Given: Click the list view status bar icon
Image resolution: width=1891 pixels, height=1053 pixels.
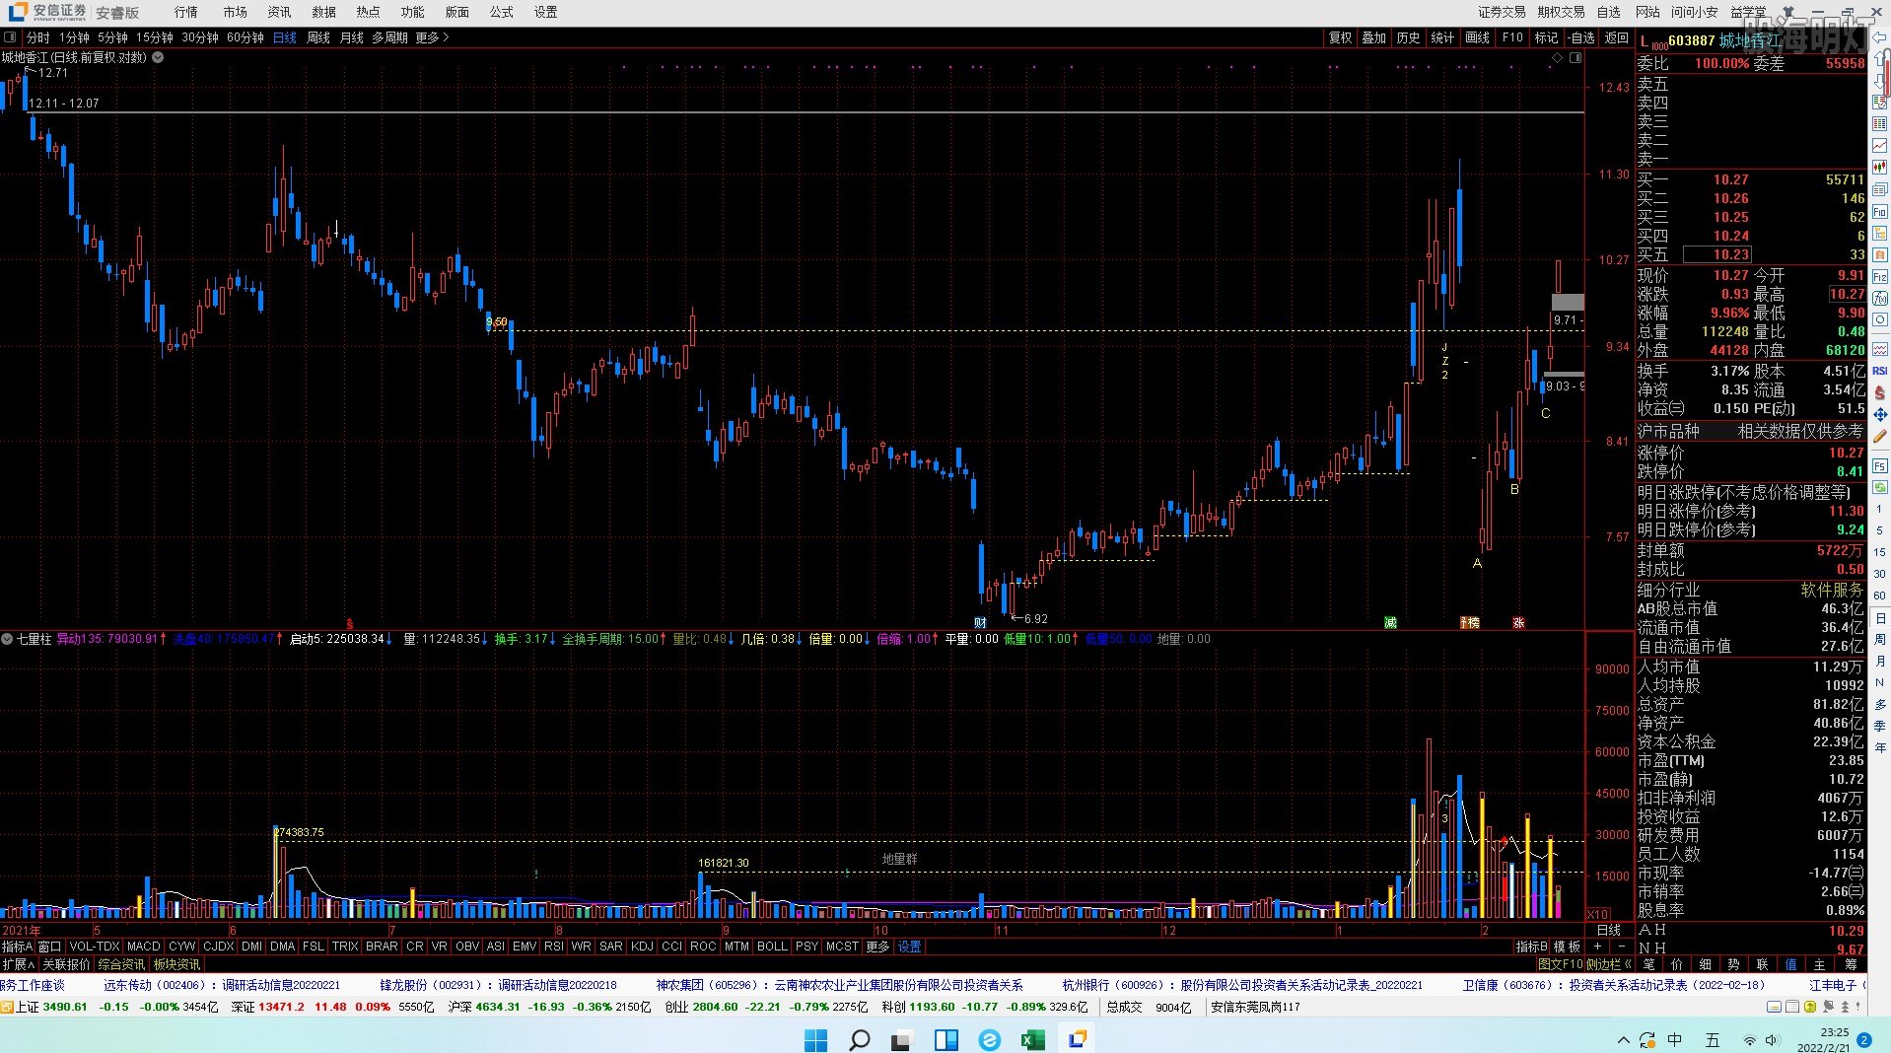Looking at the screenshot, I should pos(1792,1007).
